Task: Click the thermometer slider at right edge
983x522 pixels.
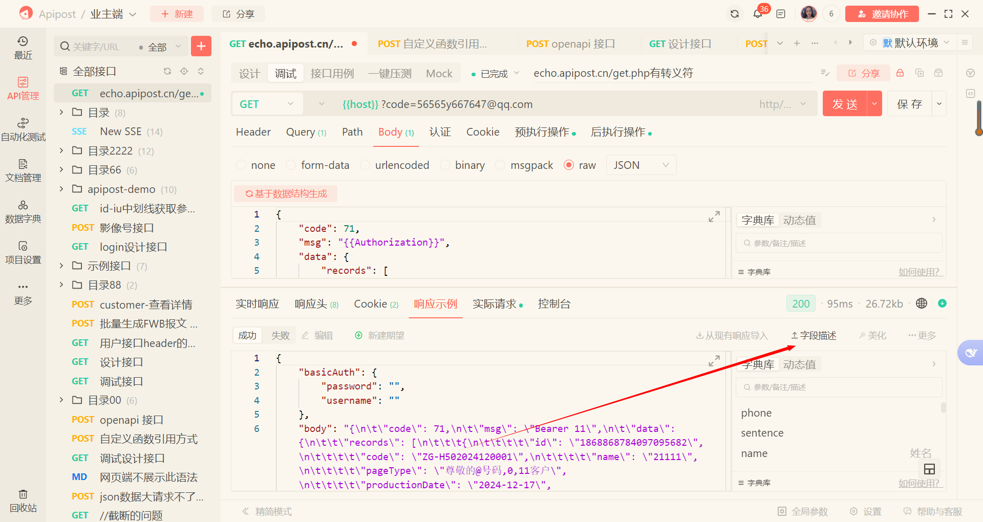Action: coord(979,118)
